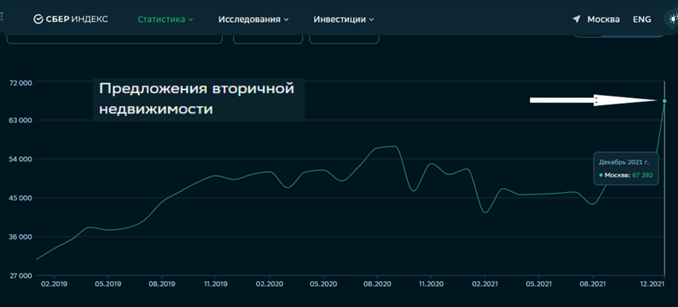Click the 02.2020 x-axis label
This screenshot has height=307, width=678.
pyautogui.click(x=269, y=284)
